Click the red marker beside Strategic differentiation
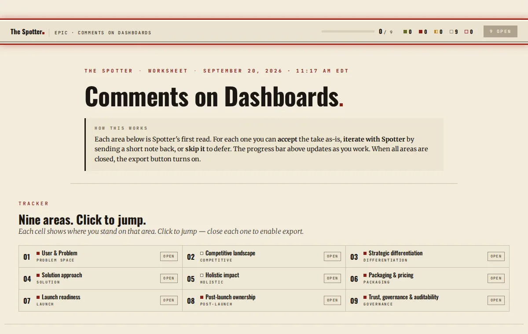 click(365, 253)
